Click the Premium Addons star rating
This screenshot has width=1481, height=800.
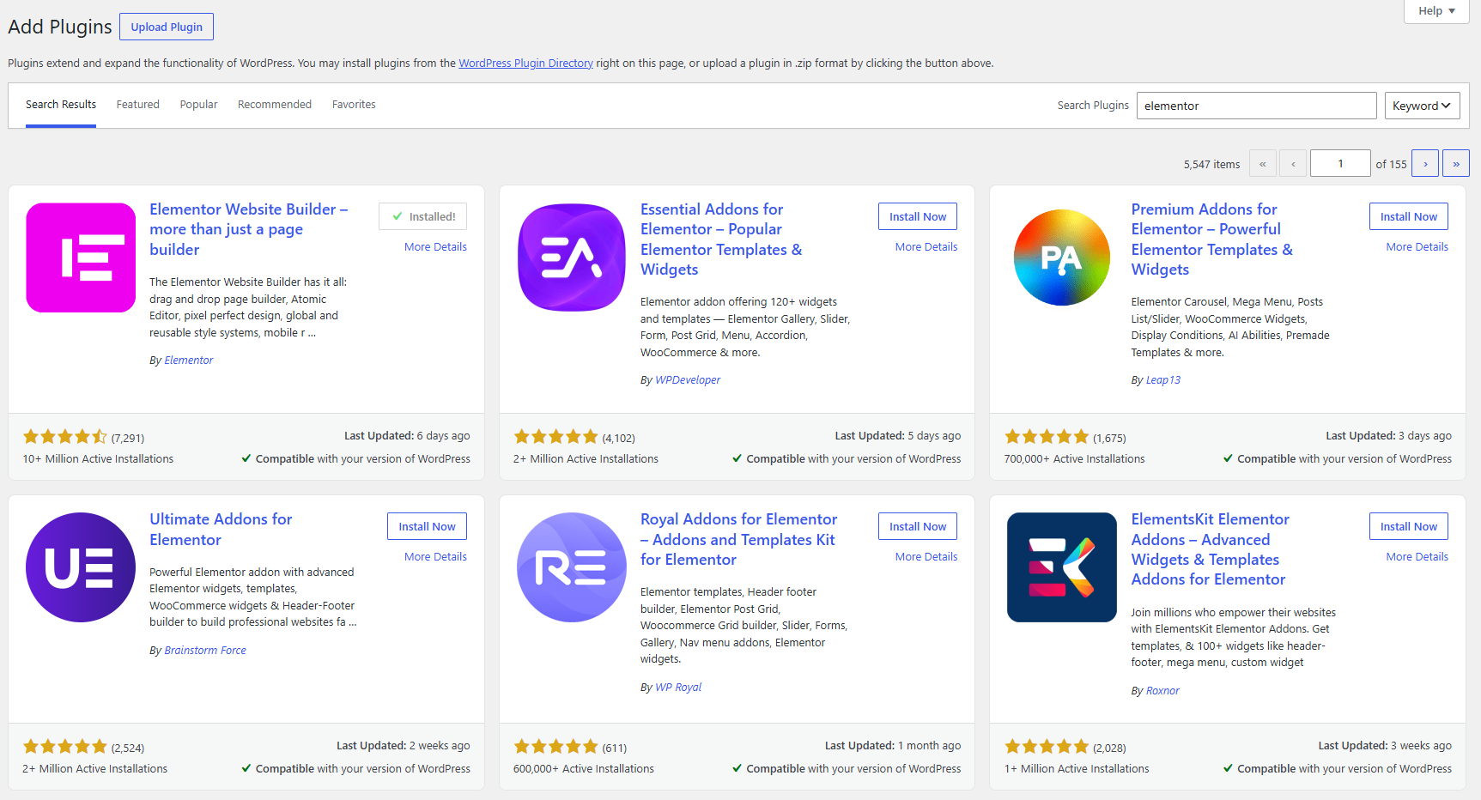coord(1047,436)
